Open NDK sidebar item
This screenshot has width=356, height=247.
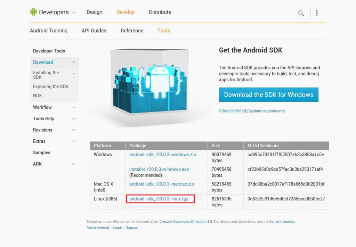click(38, 96)
